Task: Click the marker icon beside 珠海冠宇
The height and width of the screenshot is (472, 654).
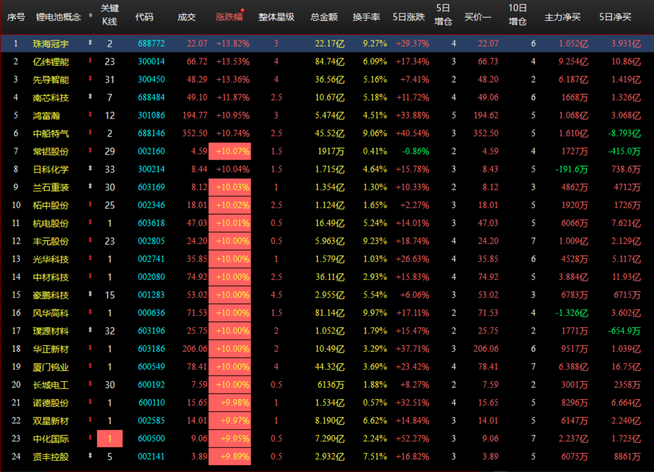Action: point(91,43)
